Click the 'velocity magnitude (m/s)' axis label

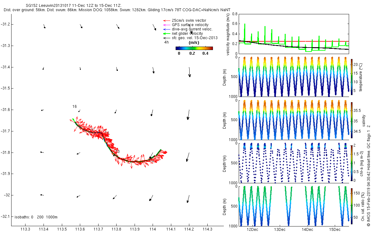(228, 34)
